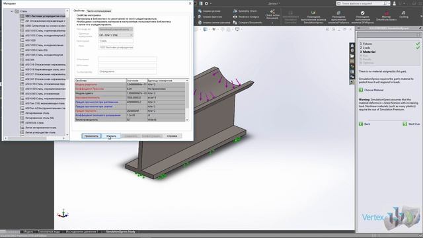Viewport: 423px width, 238px height.
Task: Select ASTM A36 Сталь material
Action: 34,123
